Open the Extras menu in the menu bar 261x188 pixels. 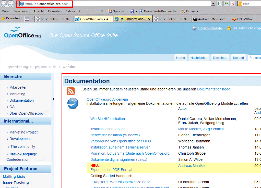[70, 11]
